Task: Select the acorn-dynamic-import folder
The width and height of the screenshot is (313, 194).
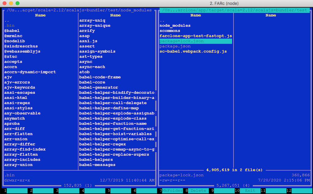Action: click(30, 72)
